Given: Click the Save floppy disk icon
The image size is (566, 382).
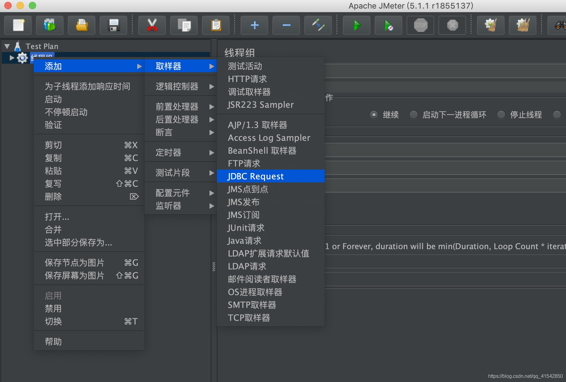Looking at the screenshot, I should [114, 25].
